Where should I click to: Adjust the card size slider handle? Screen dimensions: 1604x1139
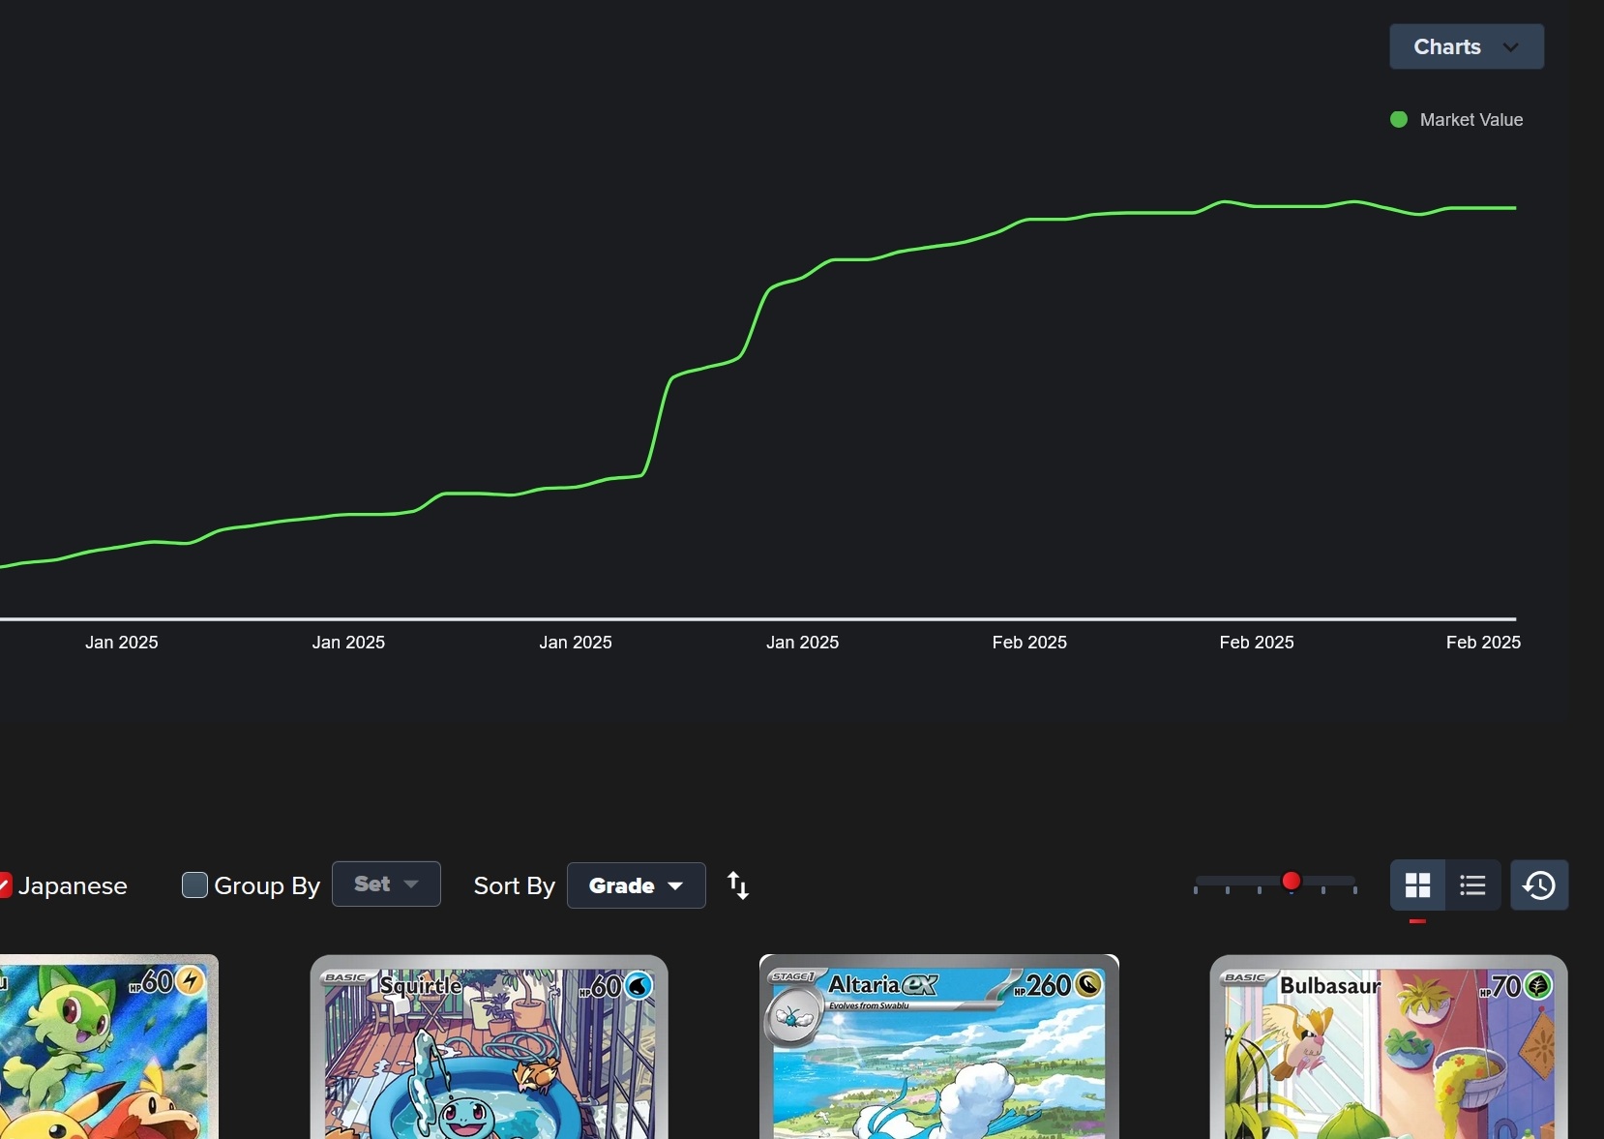(x=1291, y=882)
